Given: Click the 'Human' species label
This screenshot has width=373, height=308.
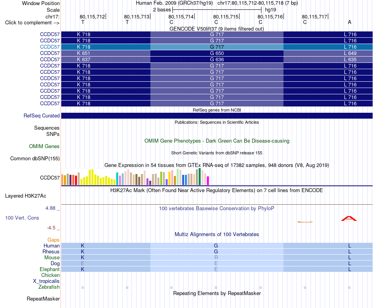Looking at the screenshot, I should coord(51,246).
